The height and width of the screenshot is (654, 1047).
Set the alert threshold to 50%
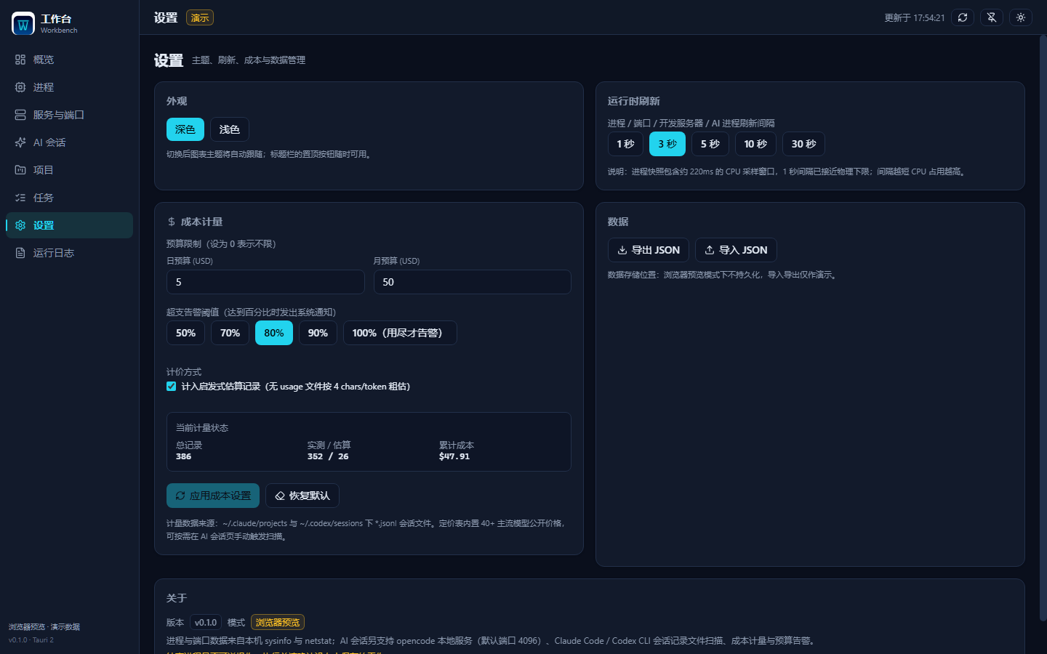pos(185,333)
